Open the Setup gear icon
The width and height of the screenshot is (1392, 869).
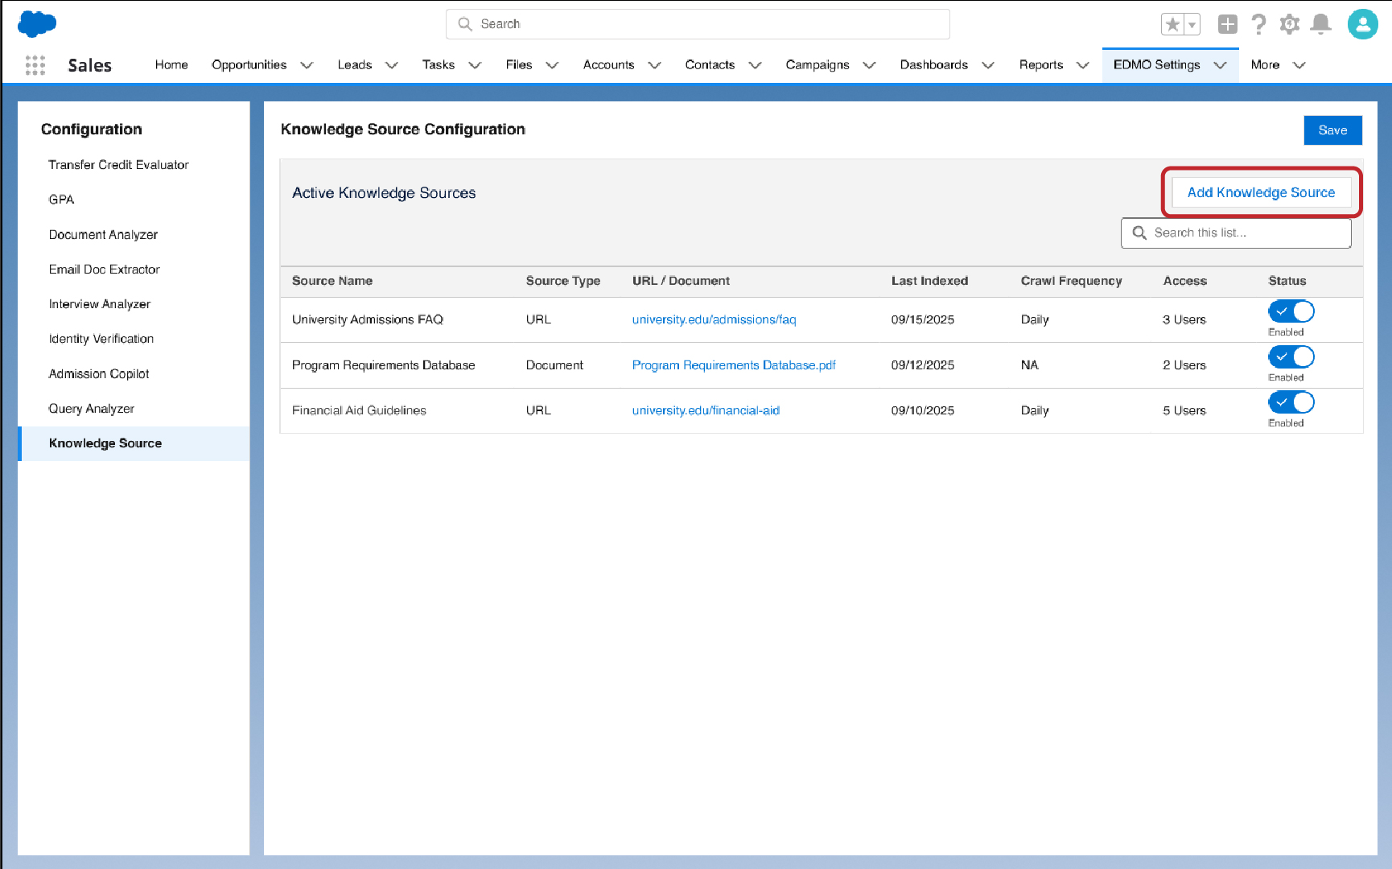[x=1290, y=24]
